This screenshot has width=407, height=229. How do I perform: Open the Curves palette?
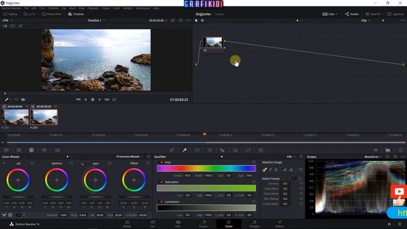coord(172,150)
